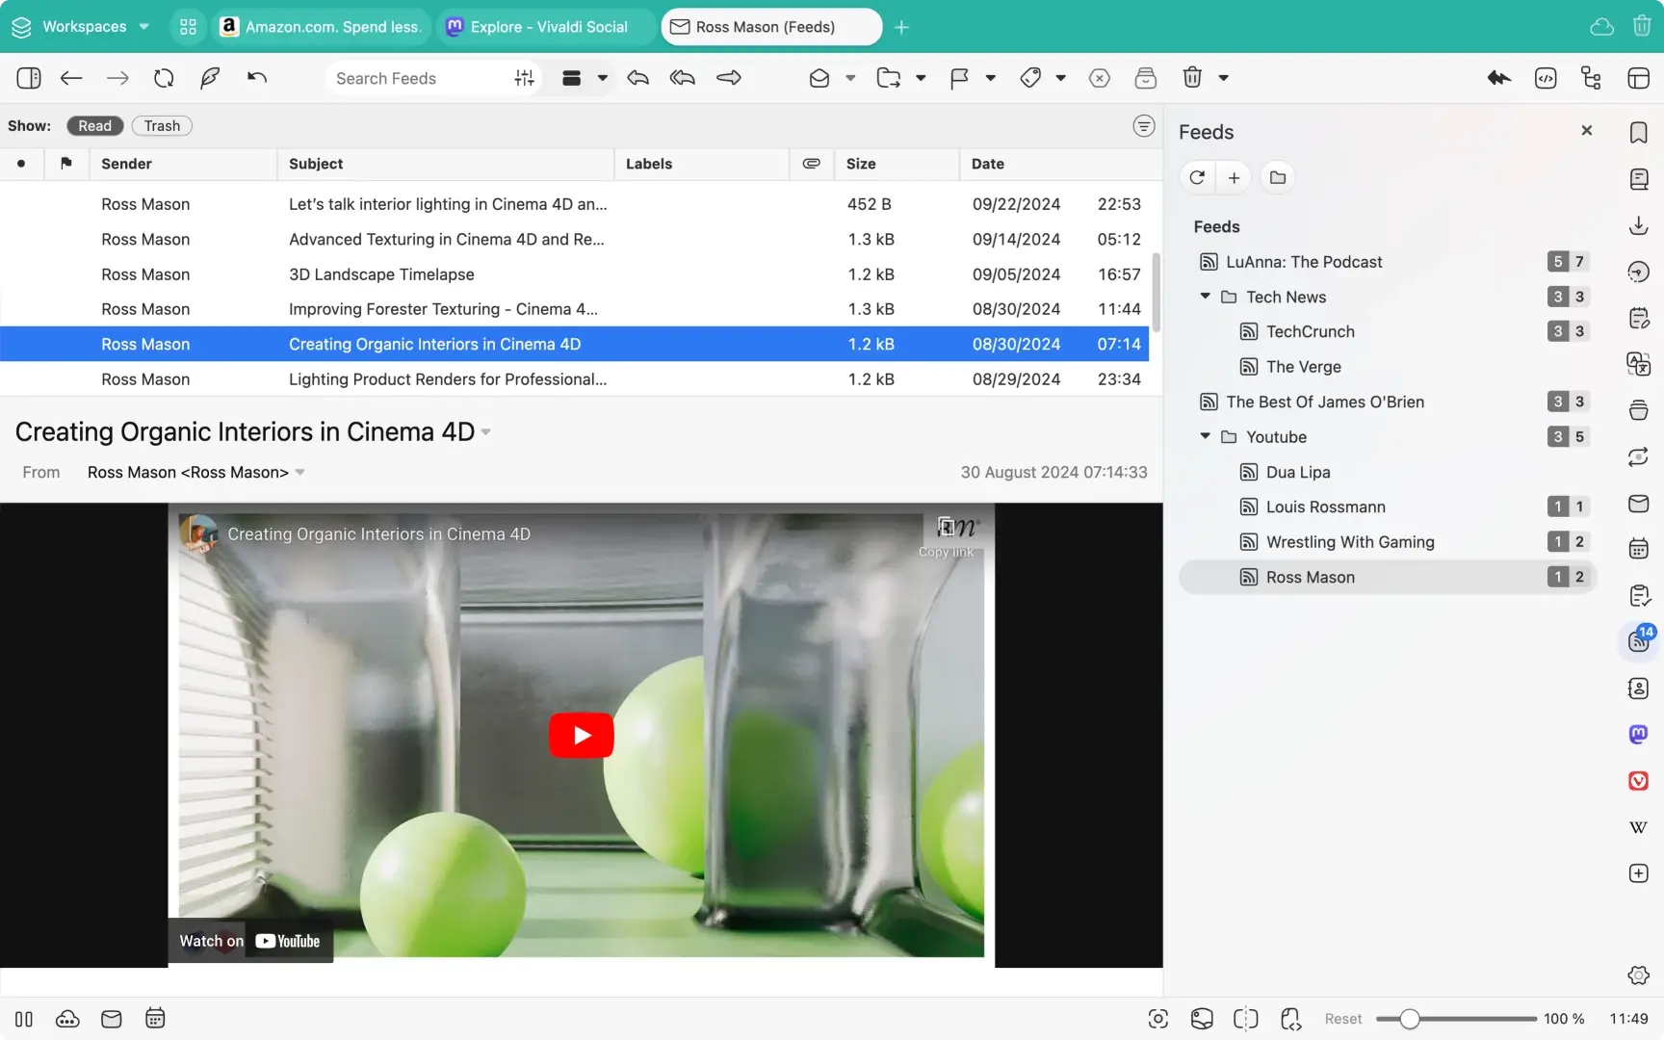Adjust the page zoom slider

point(1409,1018)
